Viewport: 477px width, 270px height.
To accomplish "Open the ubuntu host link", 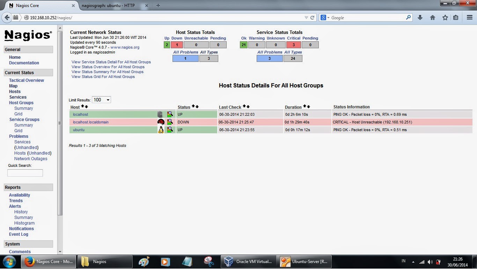I will (79, 130).
